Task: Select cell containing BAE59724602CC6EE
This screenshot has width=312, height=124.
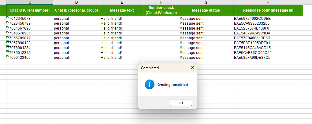Action: (268, 19)
